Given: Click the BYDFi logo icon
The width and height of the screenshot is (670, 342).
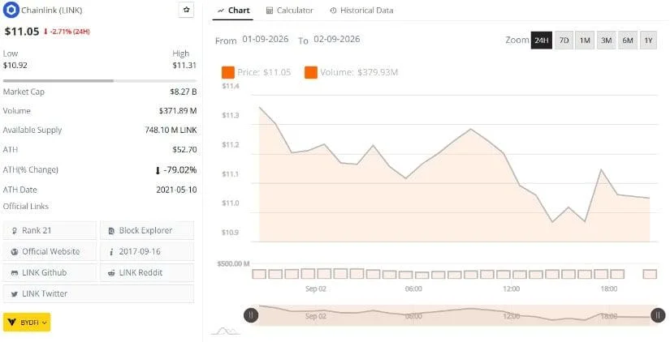Looking at the screenshot, I should [x=13, y=323].
